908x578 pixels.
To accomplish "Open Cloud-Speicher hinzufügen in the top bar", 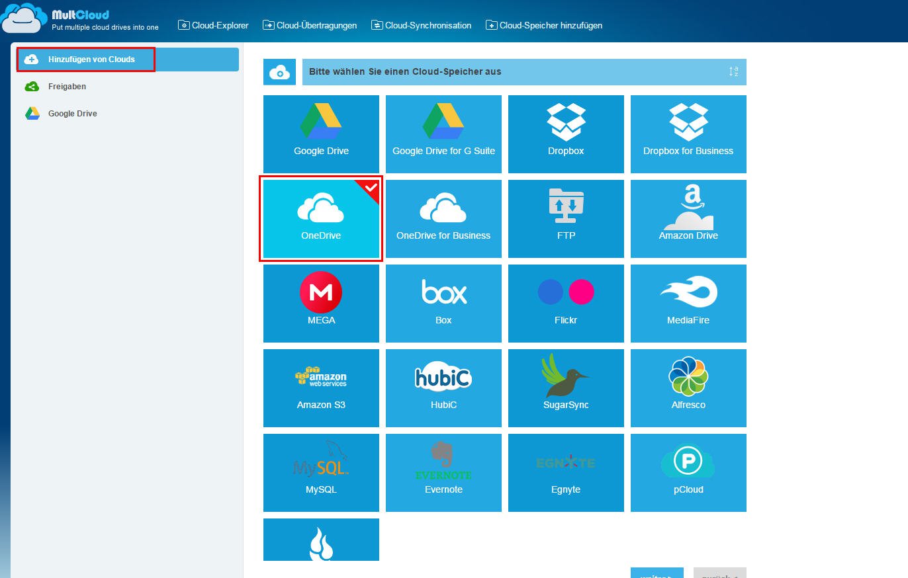I will pos(544,25).
